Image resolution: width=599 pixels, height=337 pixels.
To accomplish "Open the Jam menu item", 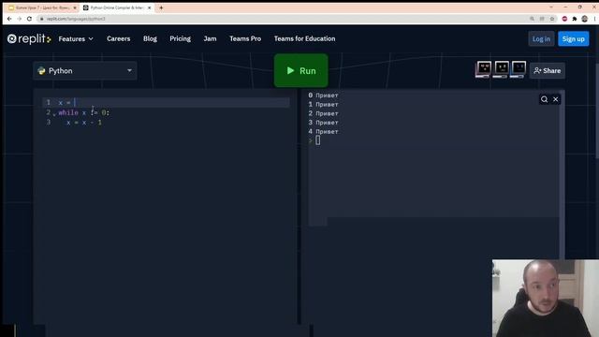I will pyautogui.click(x=210, y=38).
